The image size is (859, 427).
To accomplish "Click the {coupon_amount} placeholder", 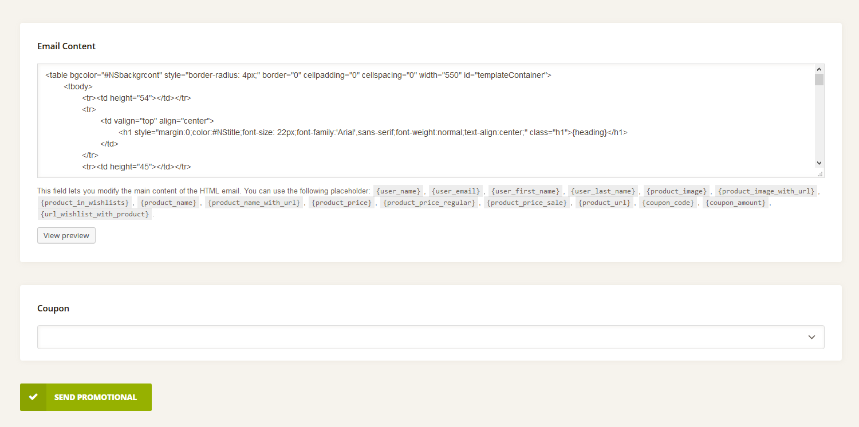I will (x=736, y=203).
